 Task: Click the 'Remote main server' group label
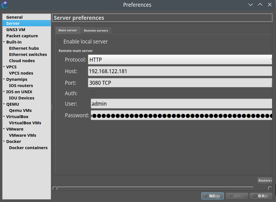(x=76, y=51)
